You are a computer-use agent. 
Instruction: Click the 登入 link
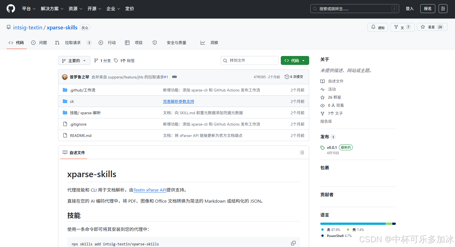pyautogui.click(x=409, y=9)
